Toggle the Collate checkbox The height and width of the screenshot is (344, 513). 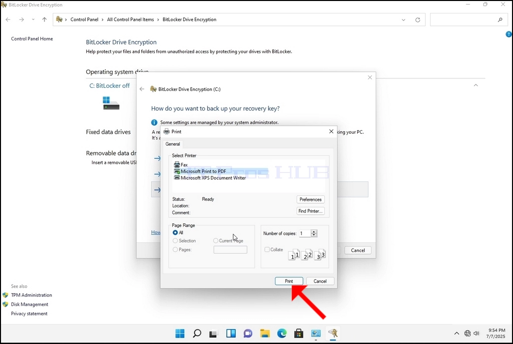(273, 249)
